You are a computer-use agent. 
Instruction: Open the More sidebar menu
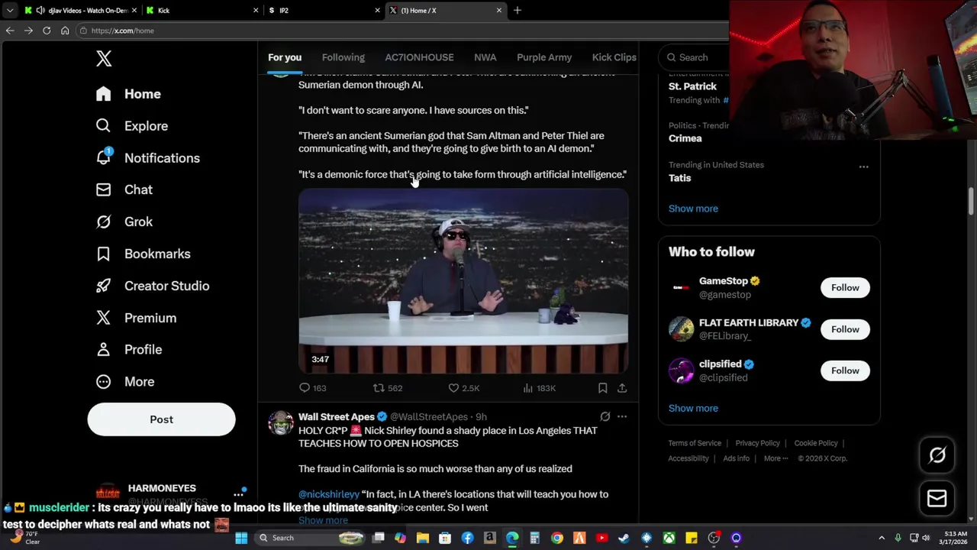click(x=124, y=381)
